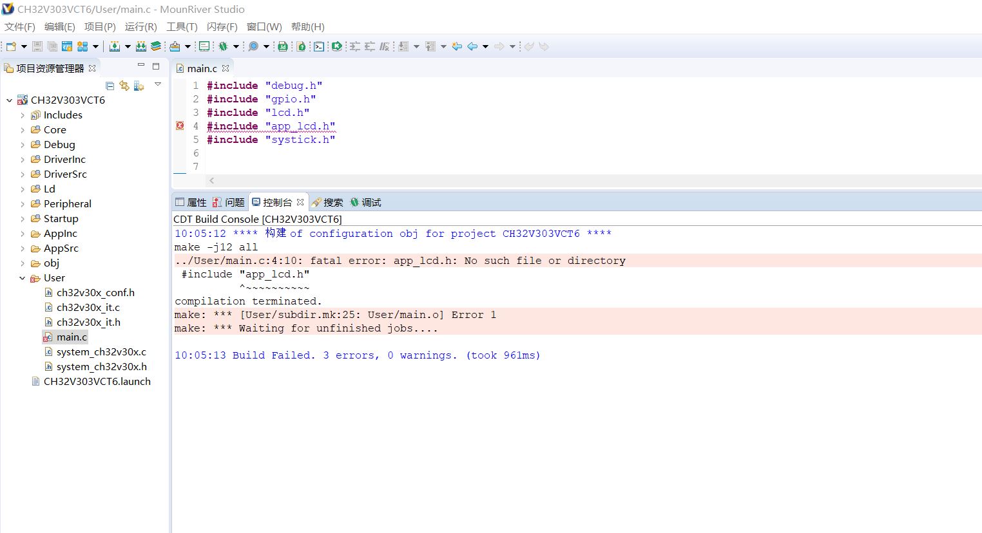The height and width of the screenshot is (533, 982).
Task: Click the Save toolbar icon
Action: point(37,46)
